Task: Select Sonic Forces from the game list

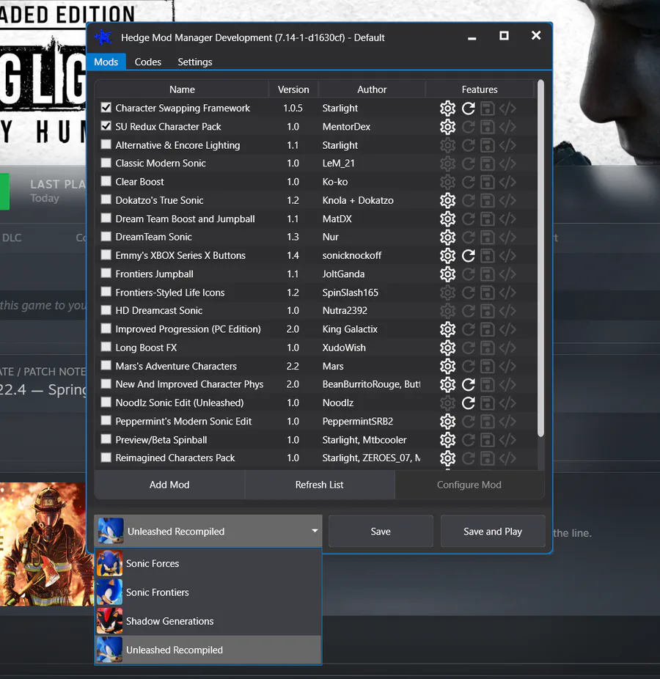Action: pos(208,563)
